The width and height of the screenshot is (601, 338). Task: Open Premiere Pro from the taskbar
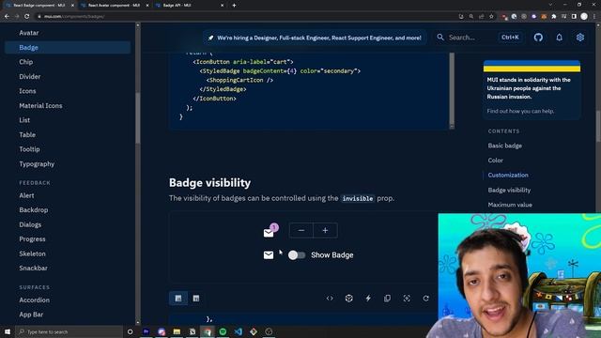(146, 331)
